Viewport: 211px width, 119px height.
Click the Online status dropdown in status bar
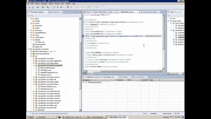(x=145, y=114)
